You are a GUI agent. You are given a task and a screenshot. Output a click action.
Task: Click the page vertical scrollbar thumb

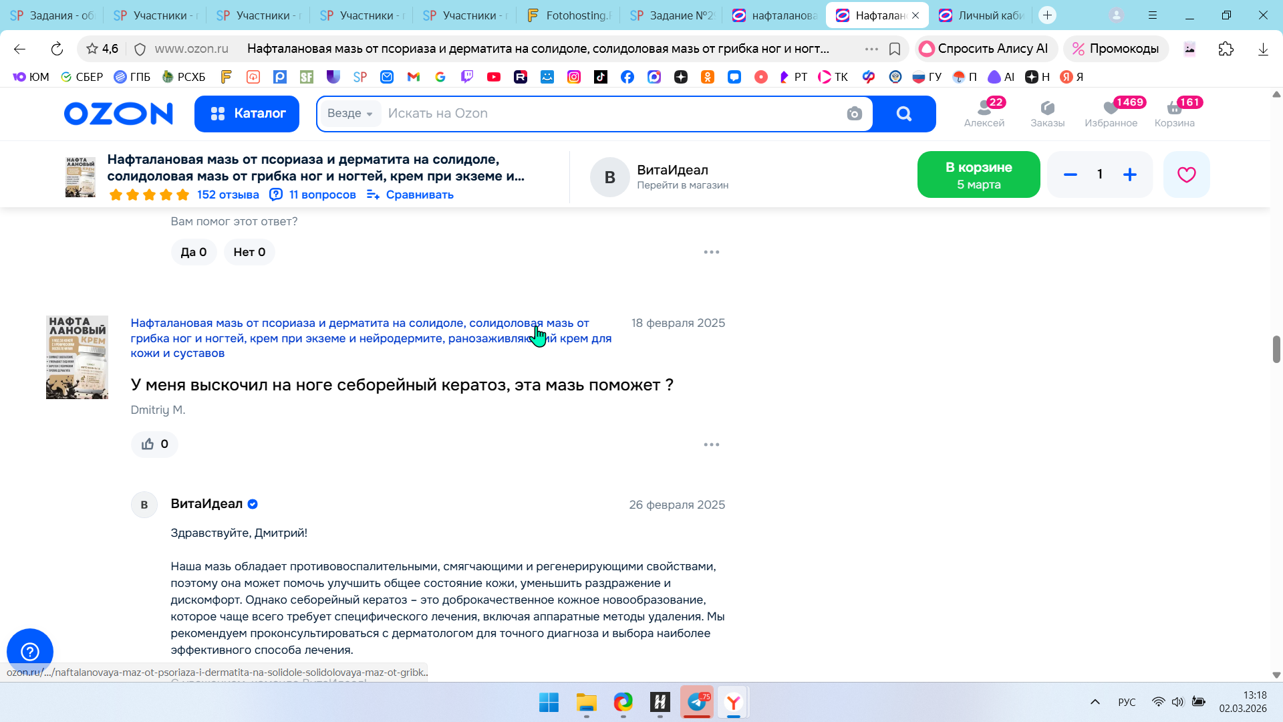pyautogui.click(x=1276, y=349)
